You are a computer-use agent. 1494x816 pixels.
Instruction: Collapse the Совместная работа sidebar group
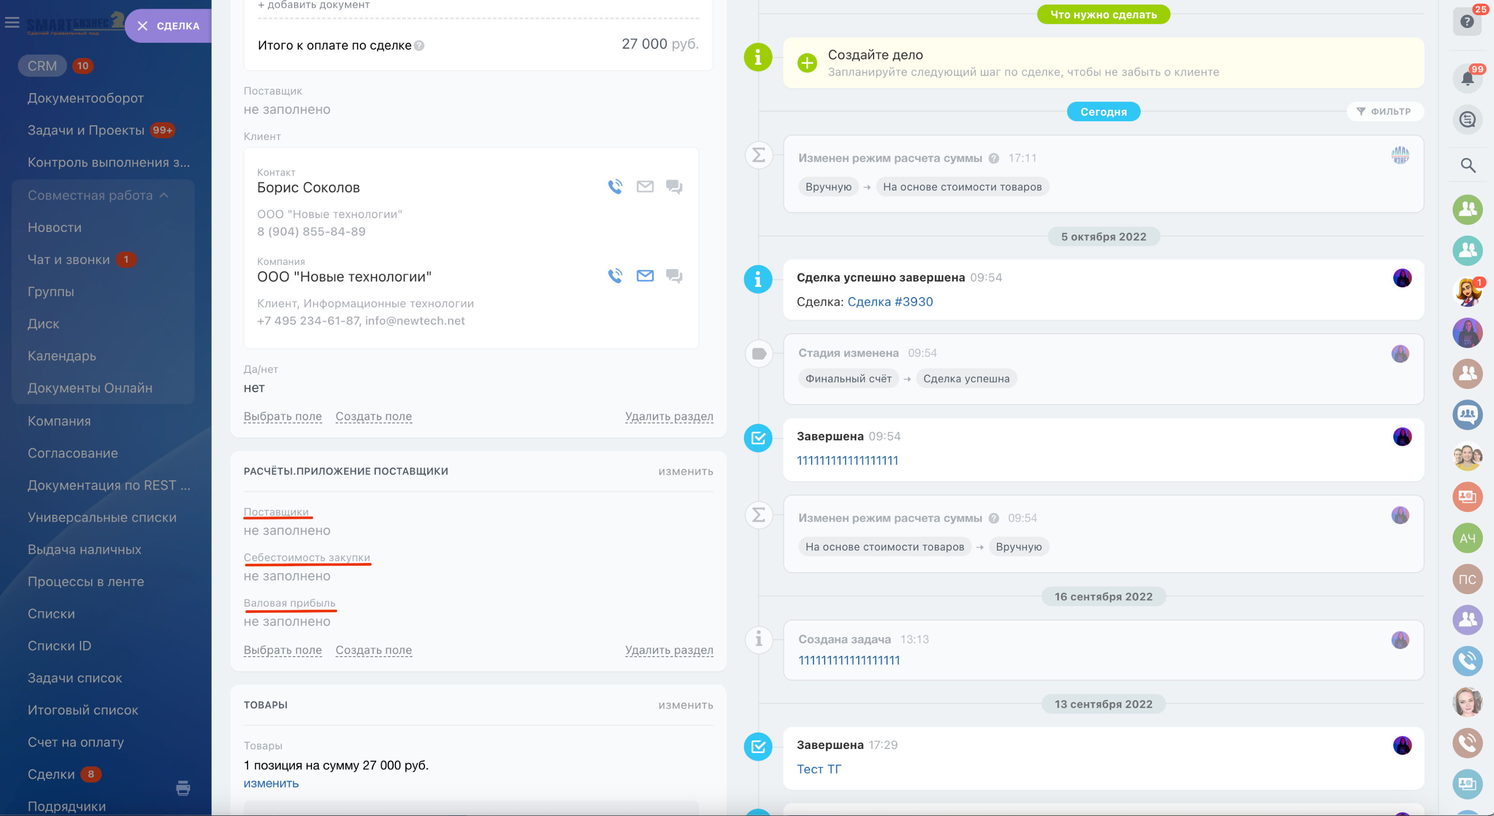(x=164, y=196)
